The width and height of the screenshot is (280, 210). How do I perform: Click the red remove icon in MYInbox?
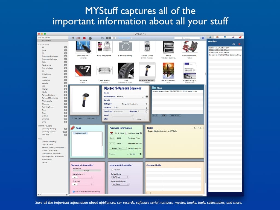[x=239, y=44]
